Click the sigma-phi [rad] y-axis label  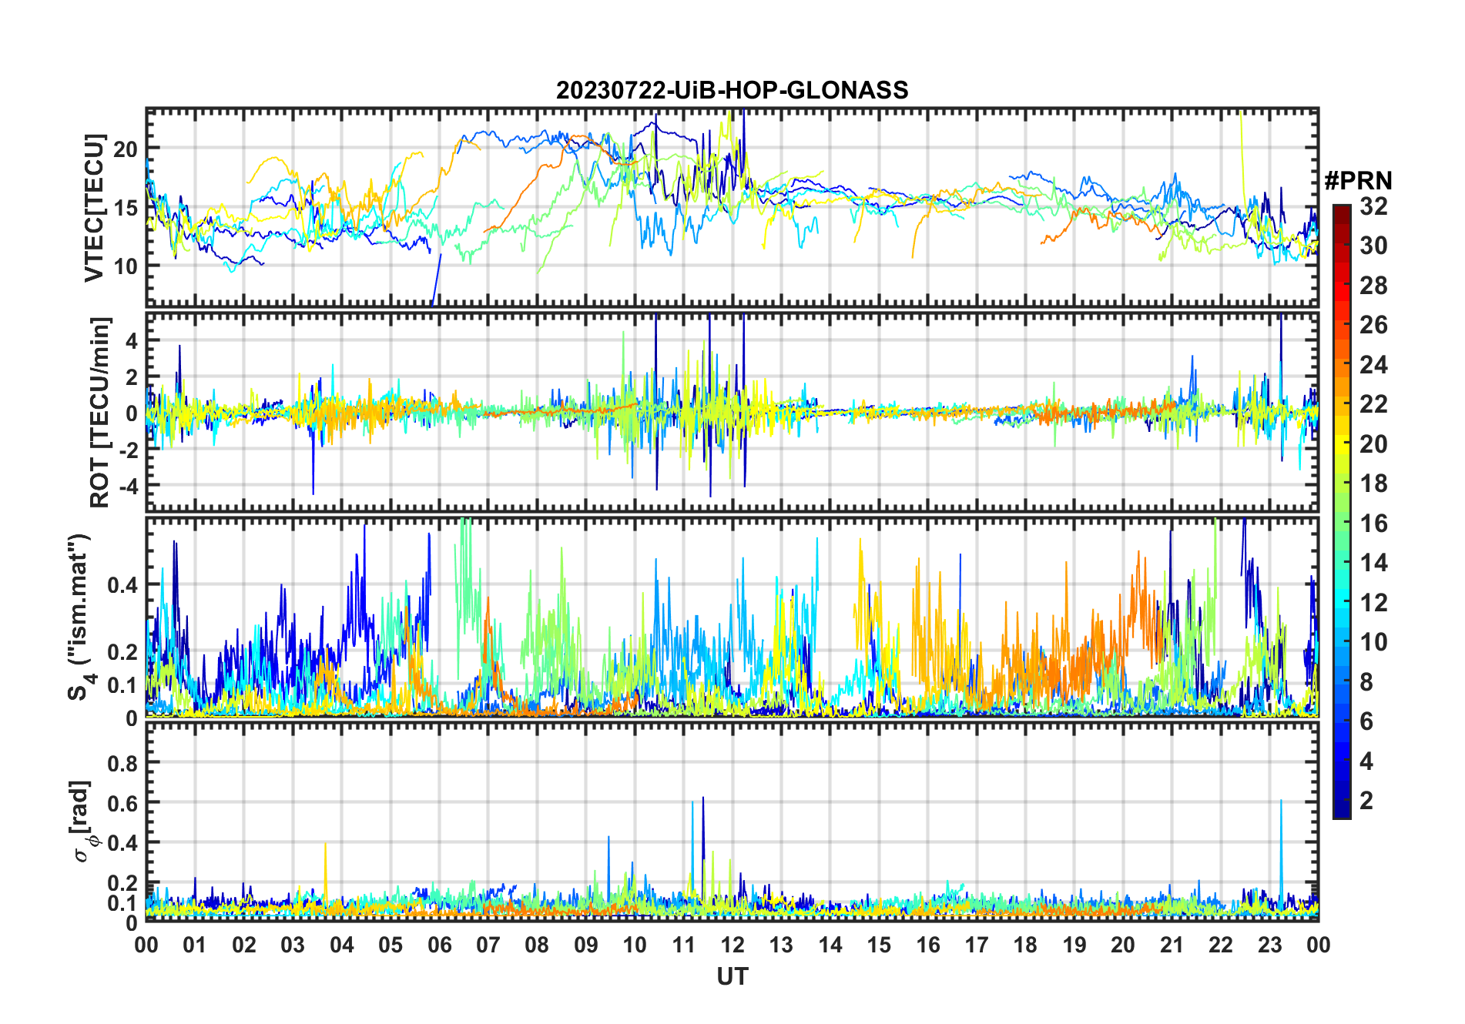82,821
